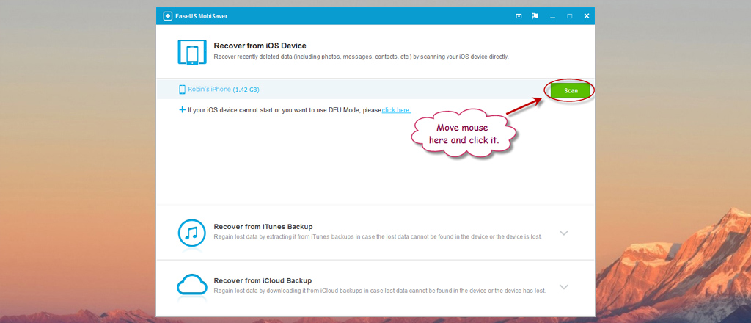Click the description 'Regain lost data by extracting it'

(x=378, y=237)
